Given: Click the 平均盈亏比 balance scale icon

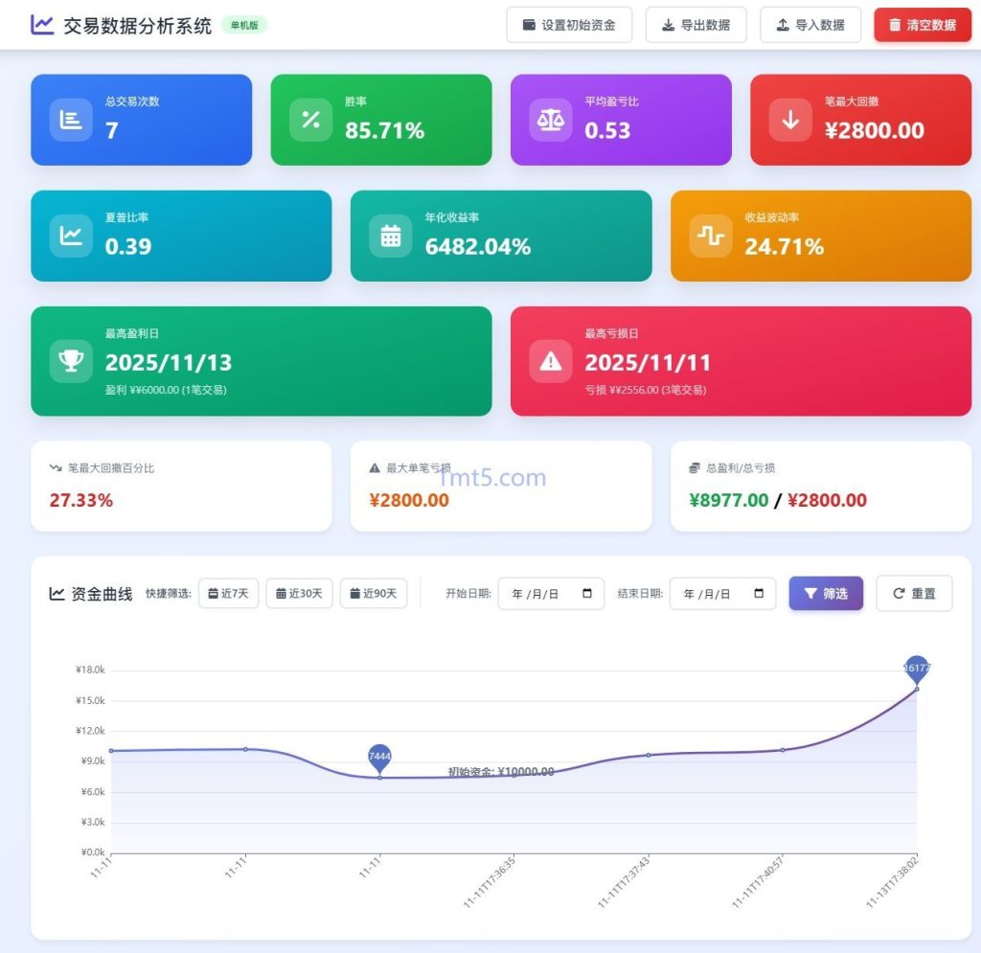Looking at the screenshot, I should click(x=548, y=119).
